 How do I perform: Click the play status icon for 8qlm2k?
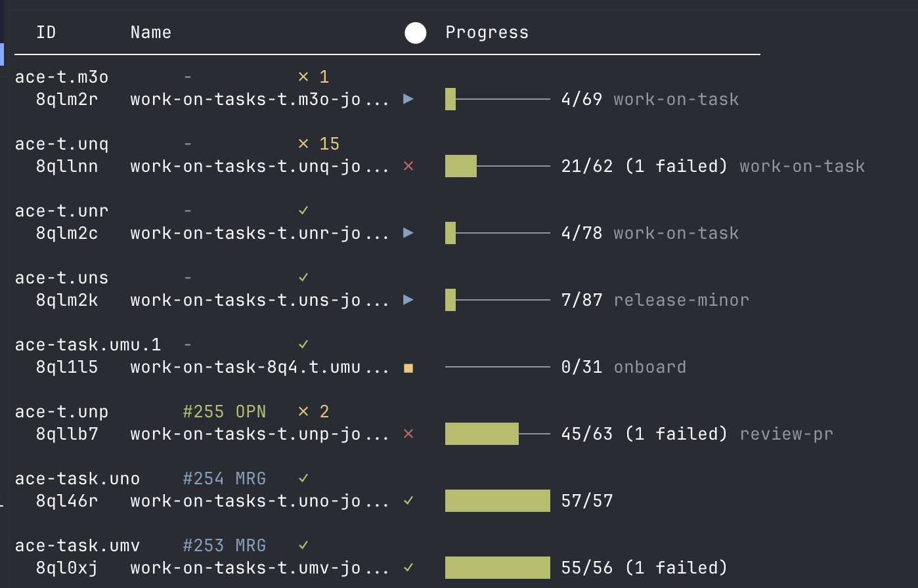(408, 300)
